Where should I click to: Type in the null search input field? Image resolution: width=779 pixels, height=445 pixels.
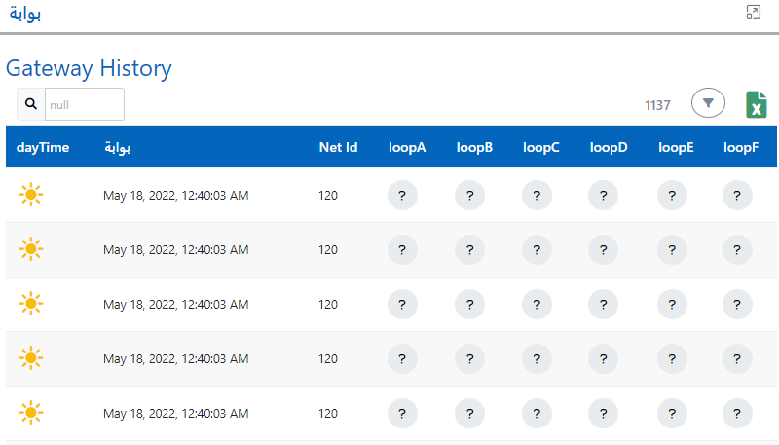pos(84,104)
